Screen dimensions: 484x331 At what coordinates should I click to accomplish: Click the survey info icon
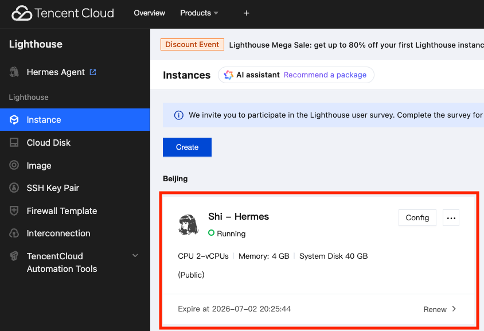point(179,115)
